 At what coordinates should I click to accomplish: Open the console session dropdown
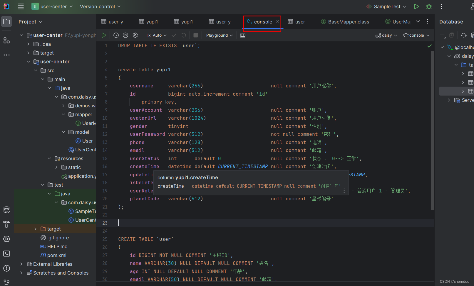tap(416, 35)
